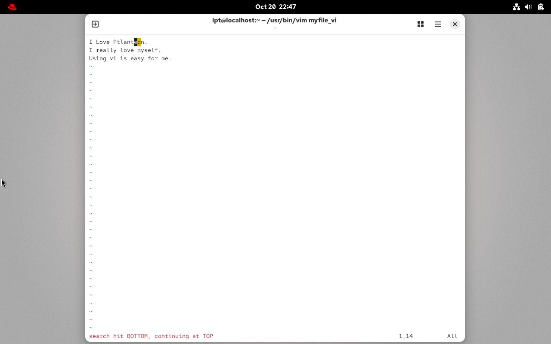
Task: Click the line reading I really love myself
Action: tap(125, 50)
